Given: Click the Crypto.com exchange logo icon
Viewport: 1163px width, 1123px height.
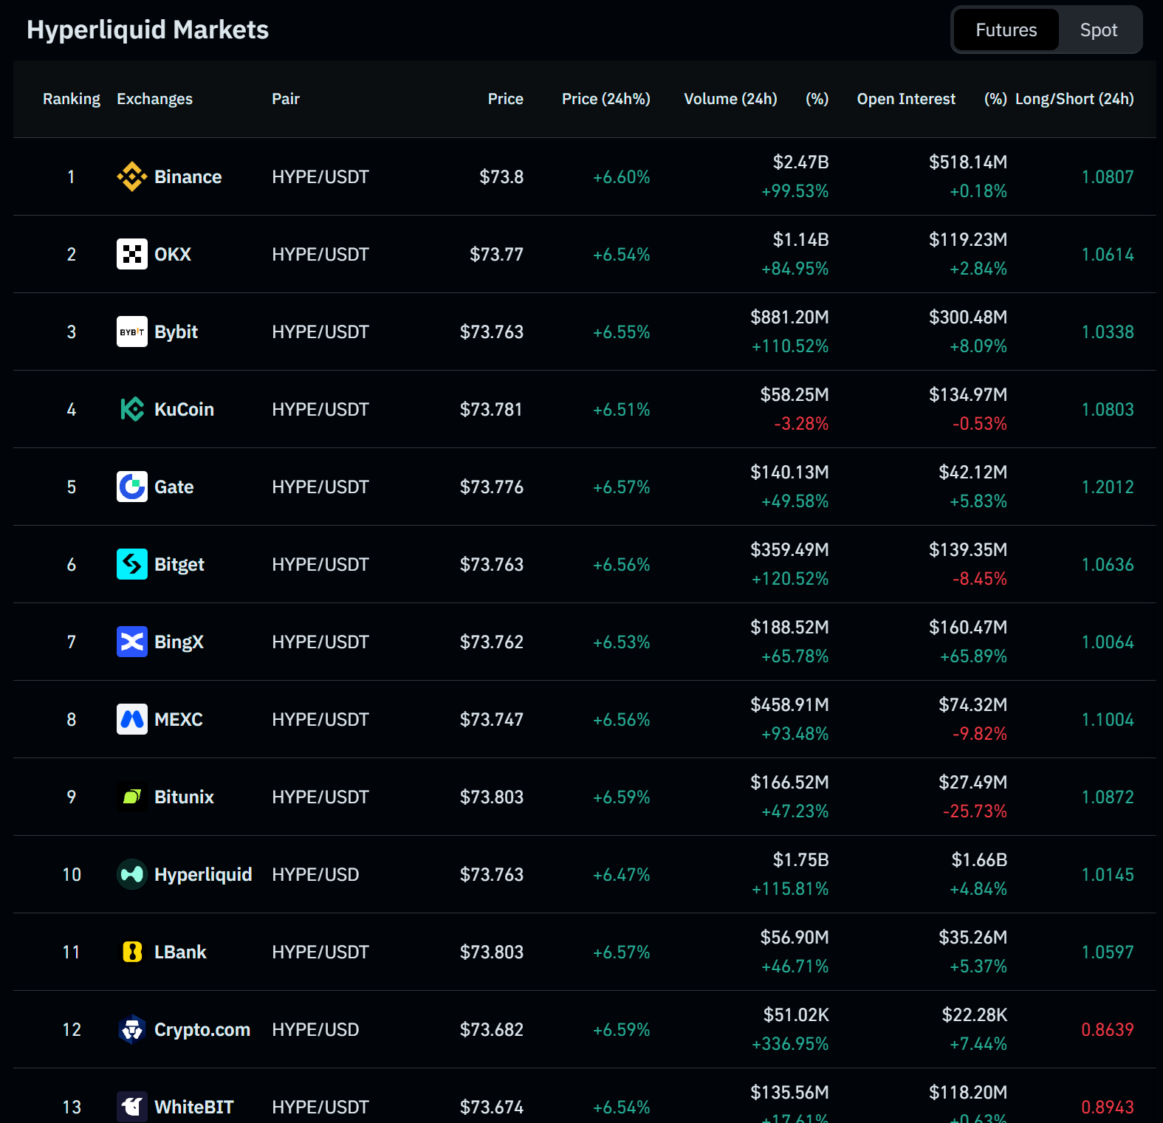Looking at the screenshot, I should point(132,1029).
